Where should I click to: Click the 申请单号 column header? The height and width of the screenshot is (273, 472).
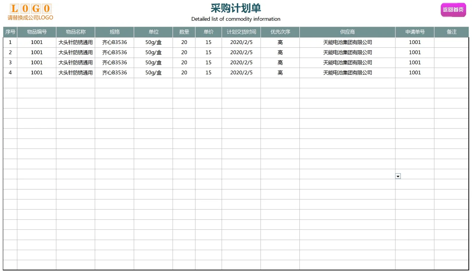tap(414, 32)
